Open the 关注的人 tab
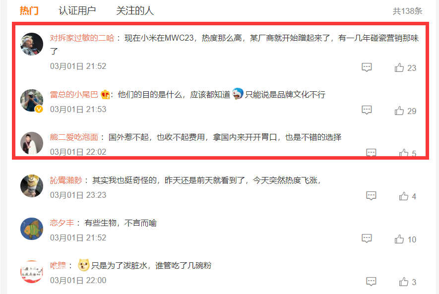Screen dimensions: 439x294 pyautogui.click(x=134, y=10)
